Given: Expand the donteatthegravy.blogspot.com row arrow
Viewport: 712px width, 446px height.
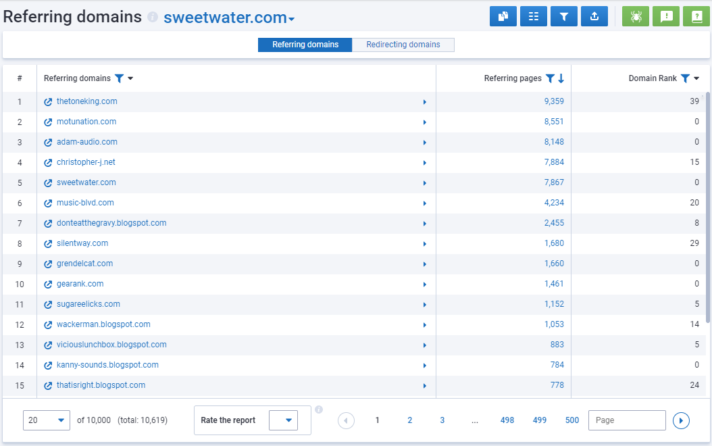Looking at the screenshot, I should click(x=425, y=224).
